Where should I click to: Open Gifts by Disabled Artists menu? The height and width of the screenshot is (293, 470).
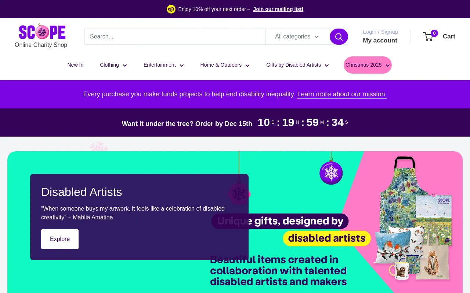point(297,65)
